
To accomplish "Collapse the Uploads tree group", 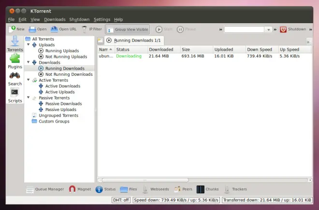I will pos(29,44).
